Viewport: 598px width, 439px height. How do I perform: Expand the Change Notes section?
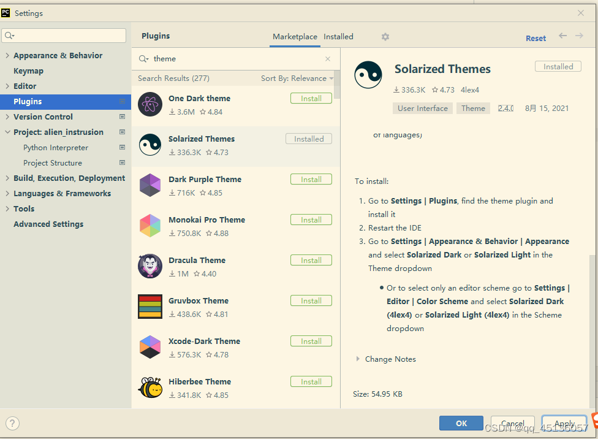coord(358,359)
